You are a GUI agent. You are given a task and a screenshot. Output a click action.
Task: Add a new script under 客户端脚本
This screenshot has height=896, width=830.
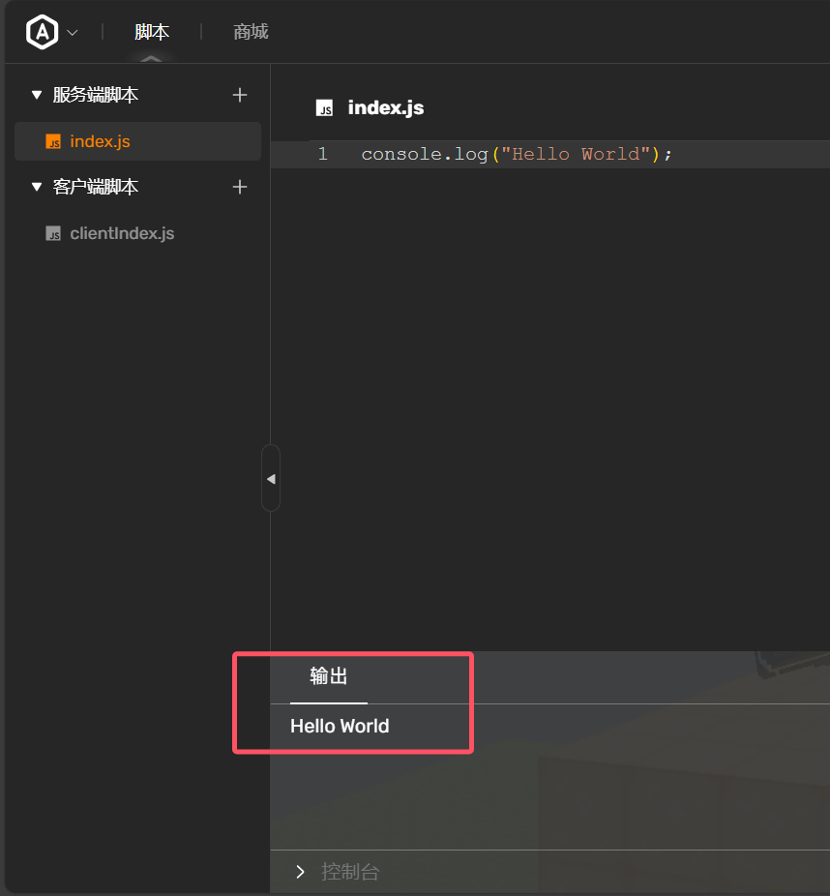point(240,187)
